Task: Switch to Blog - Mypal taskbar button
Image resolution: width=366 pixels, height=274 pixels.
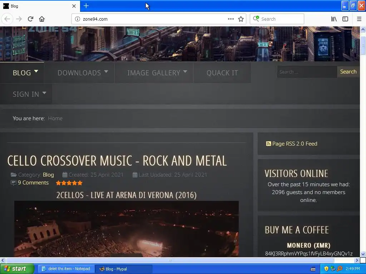Action: pyautogui.click(x=124, y=269)
